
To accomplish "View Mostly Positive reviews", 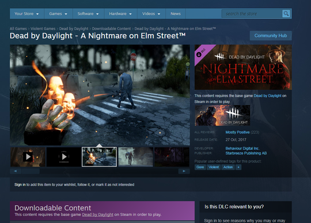I will [237, 133].
